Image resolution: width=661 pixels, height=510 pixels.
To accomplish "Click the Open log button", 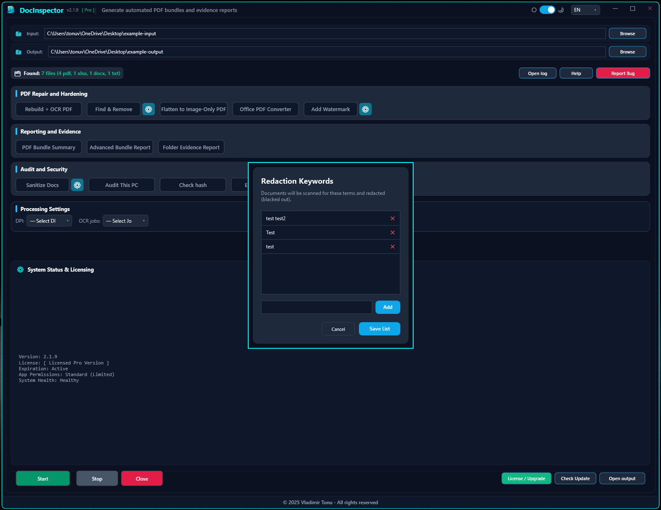I will pyautogui.click(x=538, y=73).
